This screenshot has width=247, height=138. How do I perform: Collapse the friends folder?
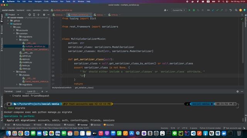[14, 72]
